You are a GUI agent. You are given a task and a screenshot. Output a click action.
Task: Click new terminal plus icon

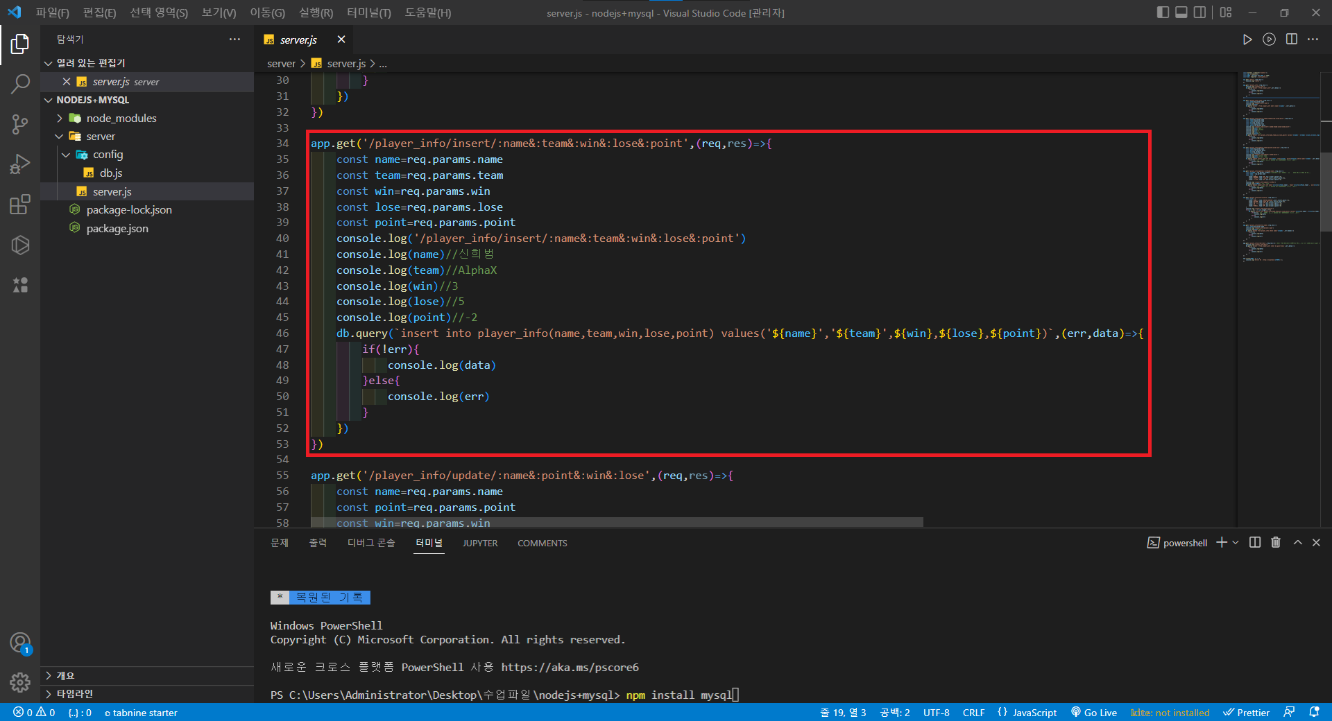tap(1222, 543)
